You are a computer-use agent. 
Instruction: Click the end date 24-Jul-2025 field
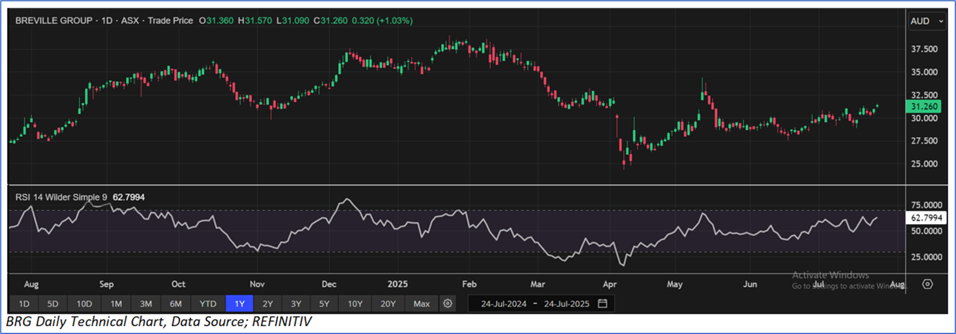pyautogui.click(x=566, y=304)
